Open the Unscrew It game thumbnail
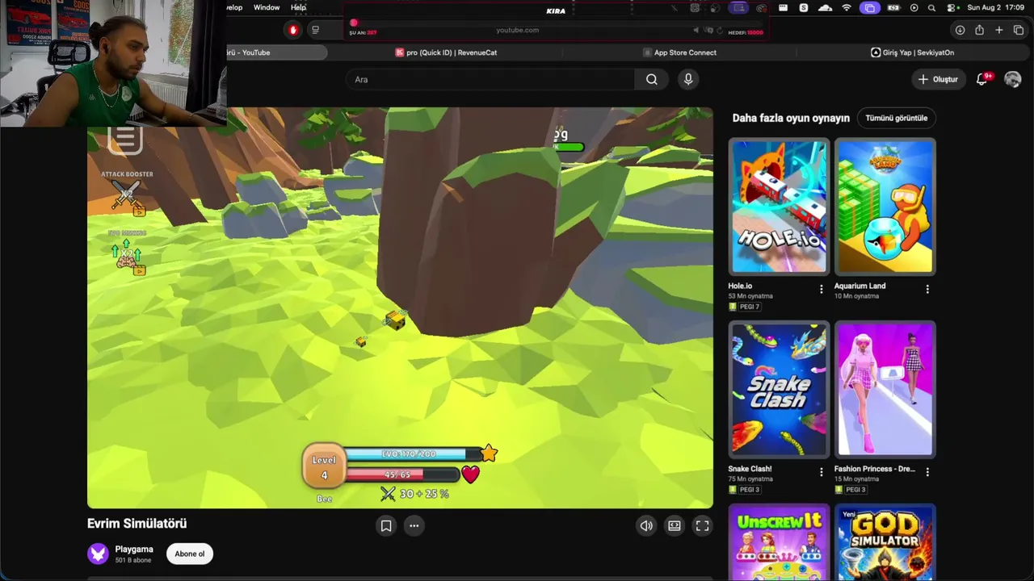 tap(780, 542)
